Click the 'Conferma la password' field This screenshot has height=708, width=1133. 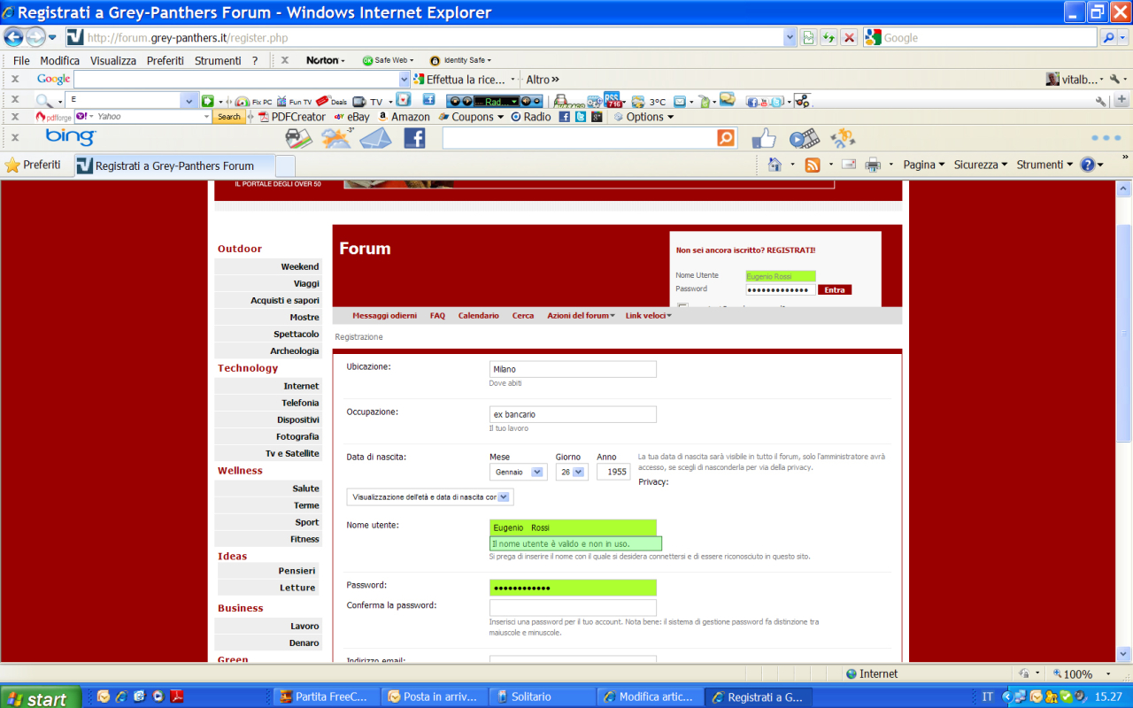point(573,607)
